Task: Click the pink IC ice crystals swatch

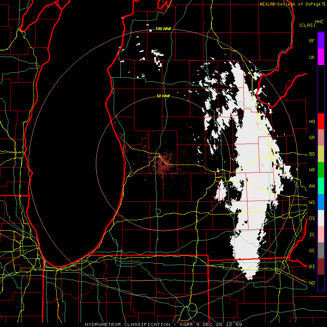Action: click(321, 234)
